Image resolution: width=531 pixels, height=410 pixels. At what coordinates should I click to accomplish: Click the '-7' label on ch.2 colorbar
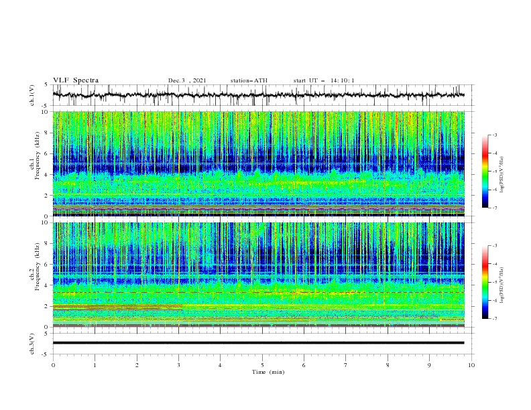tap(494, 319)
